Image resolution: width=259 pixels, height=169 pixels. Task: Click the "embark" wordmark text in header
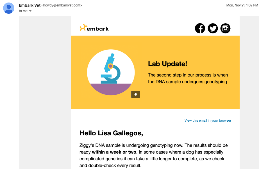[x=98, y=29]
